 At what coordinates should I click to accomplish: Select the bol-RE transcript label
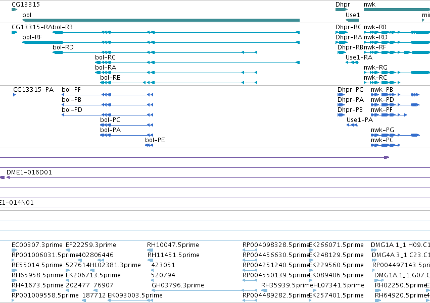(x=110, y=78)
